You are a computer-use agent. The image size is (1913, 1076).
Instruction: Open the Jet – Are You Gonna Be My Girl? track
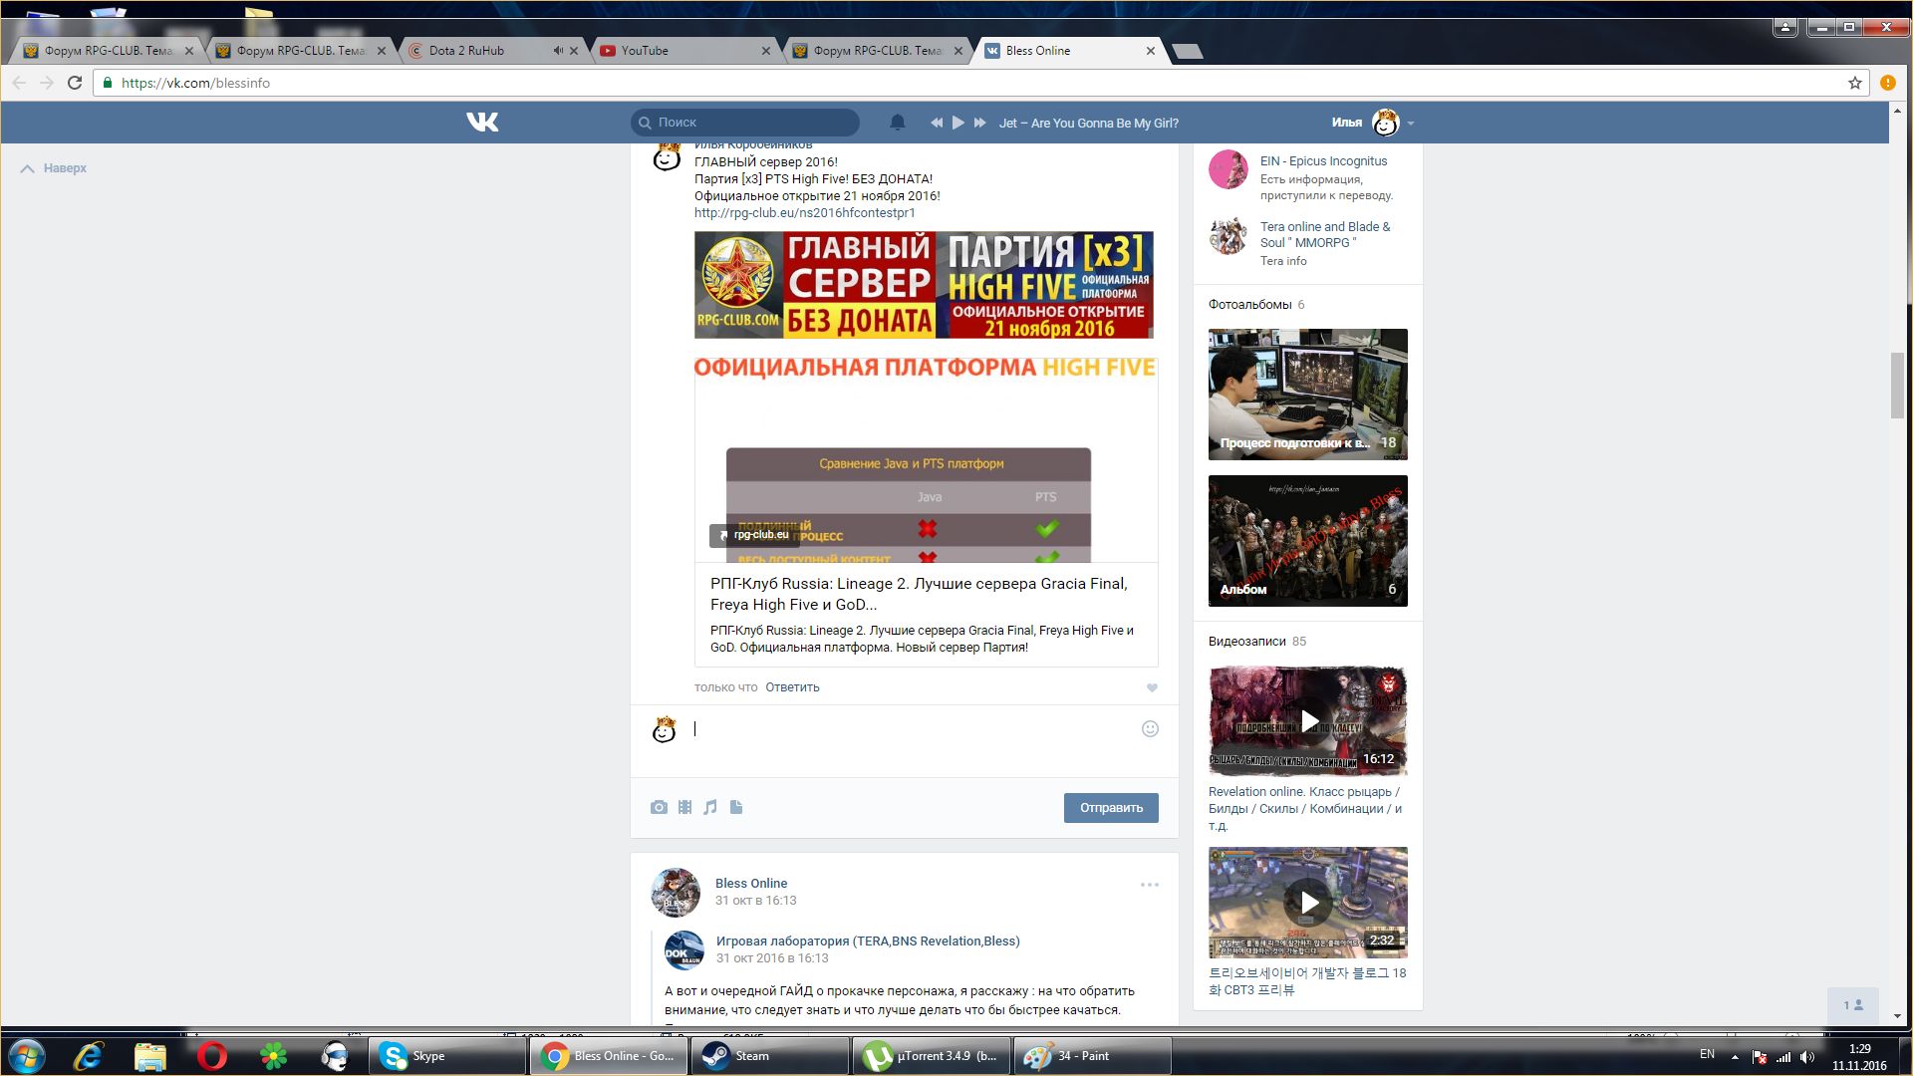pos(1088,123)
